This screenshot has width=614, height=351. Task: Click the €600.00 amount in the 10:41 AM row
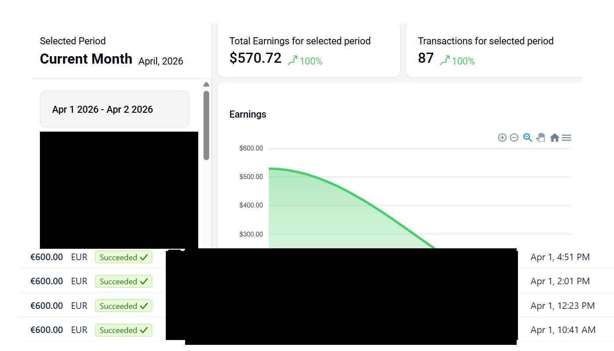pyautogui.click(x=46, y=330)
